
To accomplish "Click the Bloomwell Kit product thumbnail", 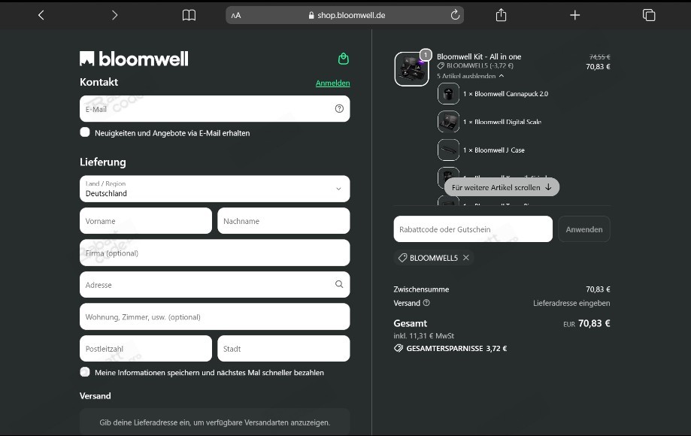I will (411, 68).
